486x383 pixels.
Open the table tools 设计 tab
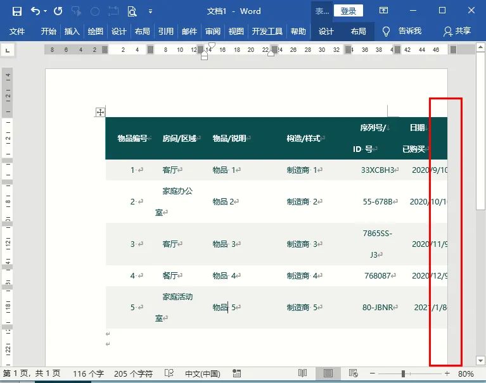pyautogui.click(x=326, y=31)
